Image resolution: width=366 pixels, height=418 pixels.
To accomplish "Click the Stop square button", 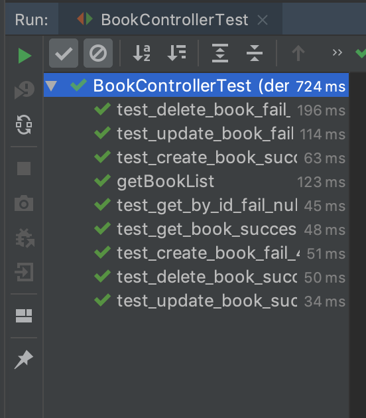I will tap(24, 169).
